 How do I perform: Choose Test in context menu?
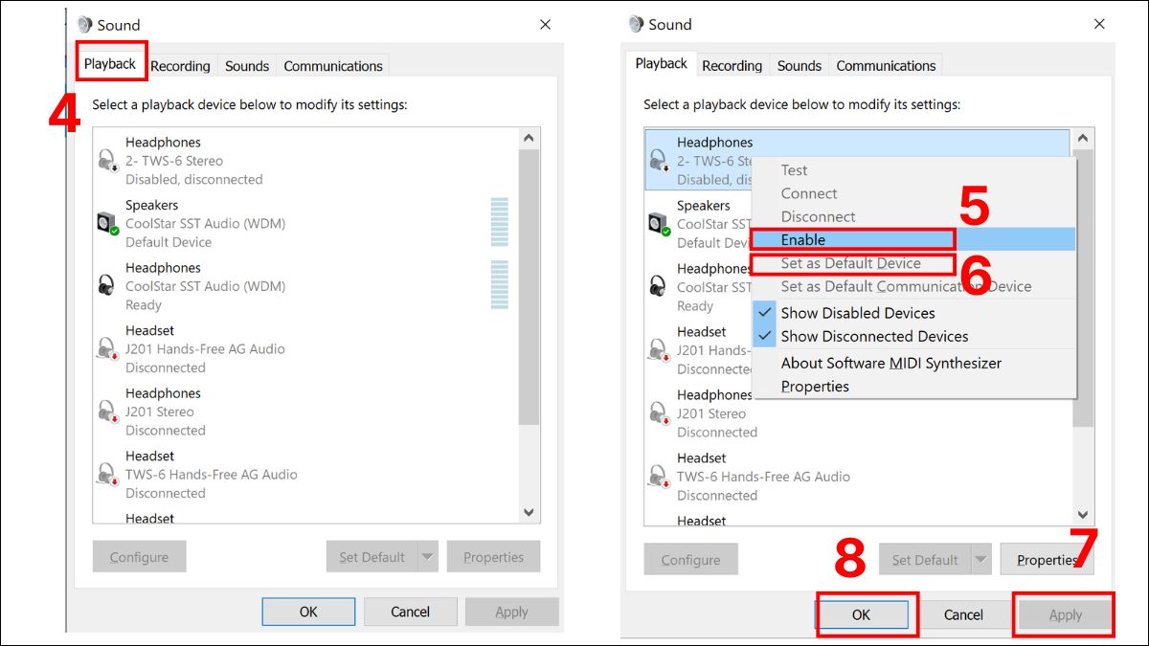coord(913,170)
